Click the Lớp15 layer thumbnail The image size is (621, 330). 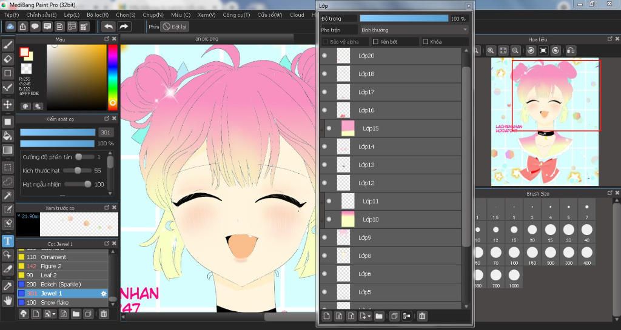347,128
